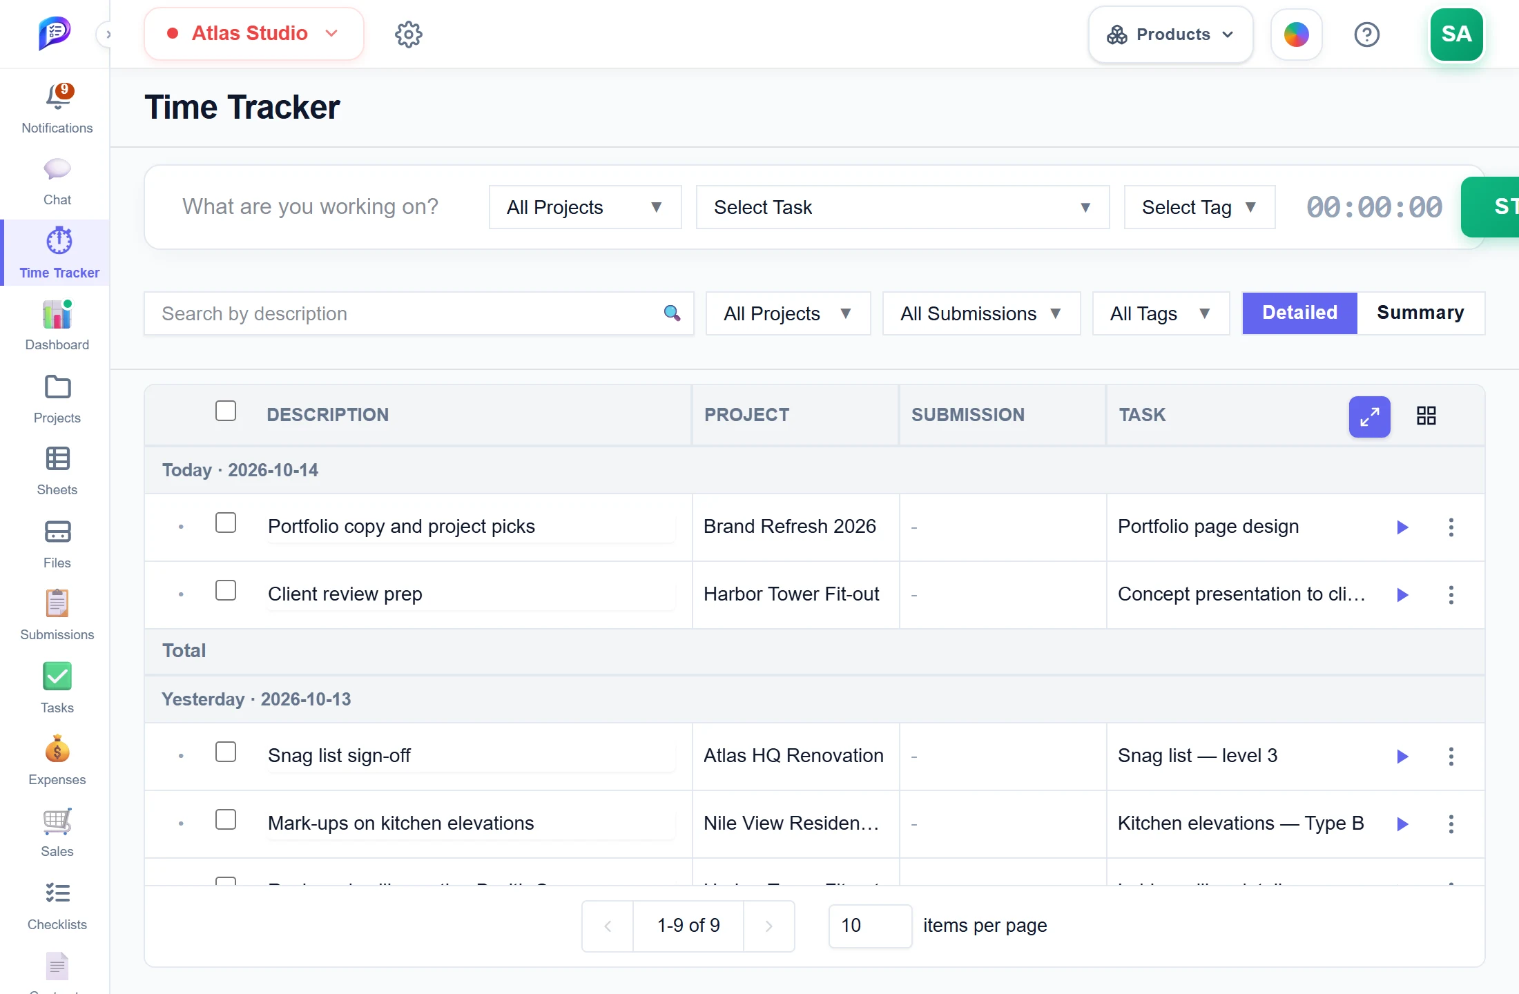
Task: Open the All Submissions filter dropdown
Action: [981, 313]
